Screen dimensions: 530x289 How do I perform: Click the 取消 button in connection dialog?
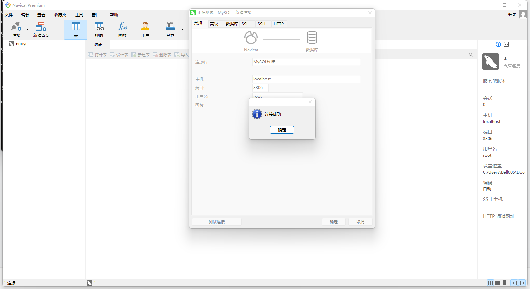[360, 222]
